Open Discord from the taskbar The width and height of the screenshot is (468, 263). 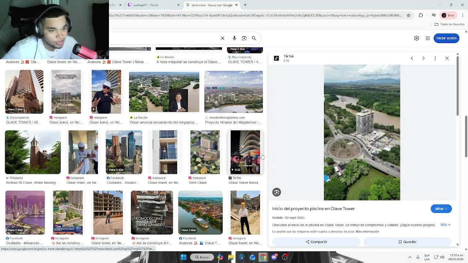(x=274, y=257)
